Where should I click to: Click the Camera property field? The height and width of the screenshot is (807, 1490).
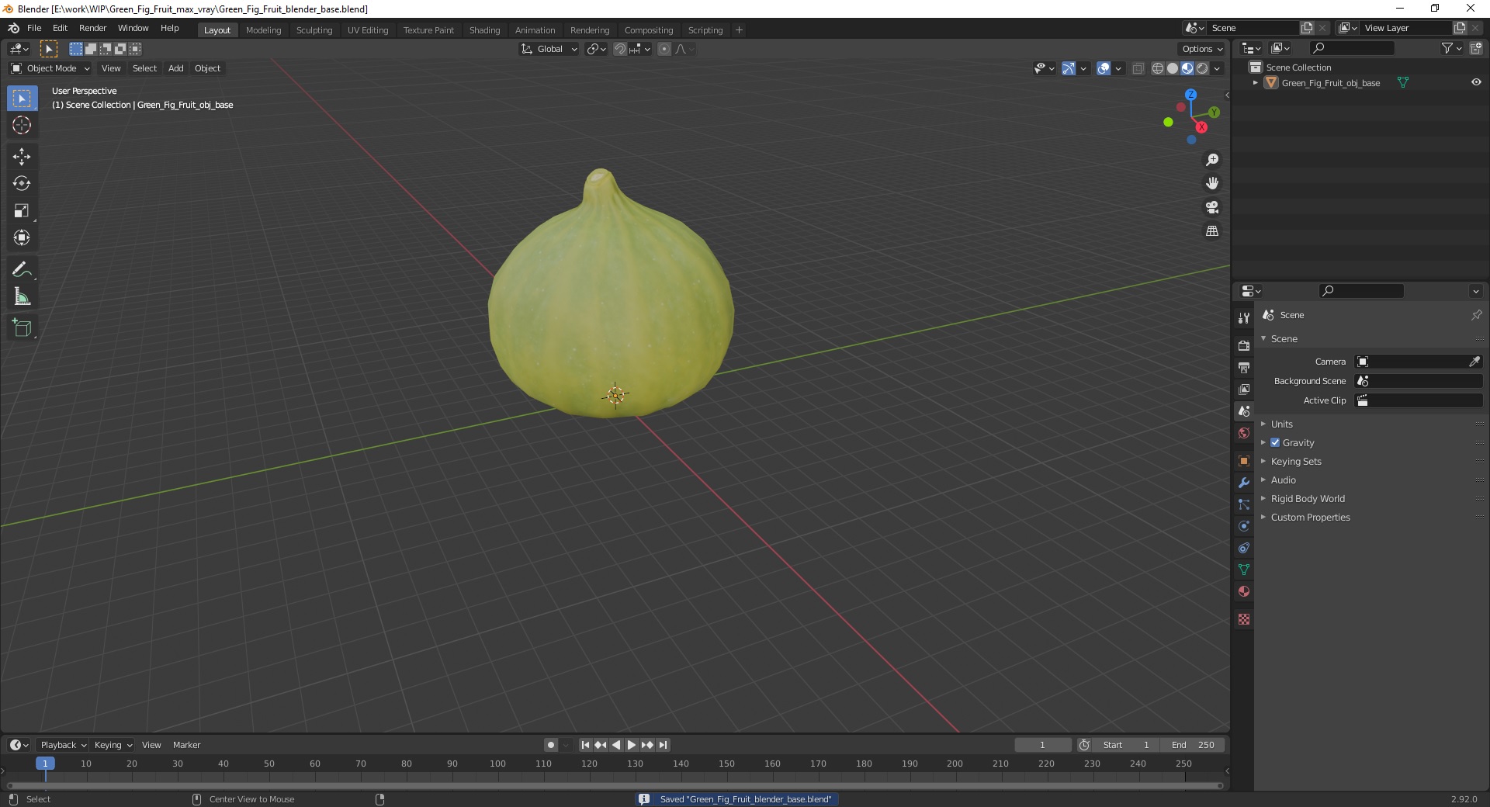tap(1410, 362)
